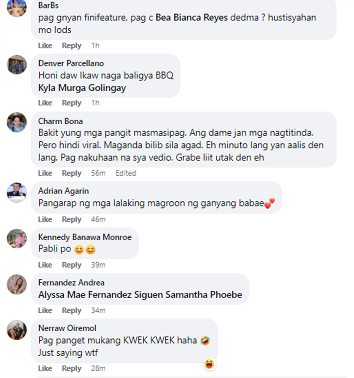Screen dimensions: 354x378
Task: Open Denver Parcellano's name link
Action: tap(71, 63)
